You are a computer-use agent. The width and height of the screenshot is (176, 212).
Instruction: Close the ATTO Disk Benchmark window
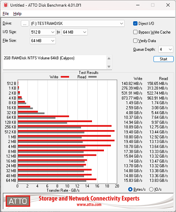click(168, 5)
